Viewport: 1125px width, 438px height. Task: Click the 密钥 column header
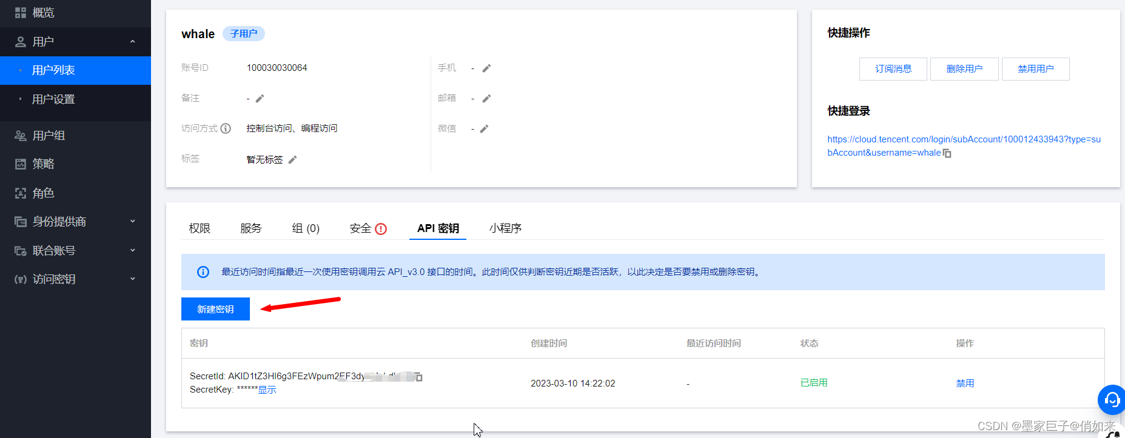[199, 343]
